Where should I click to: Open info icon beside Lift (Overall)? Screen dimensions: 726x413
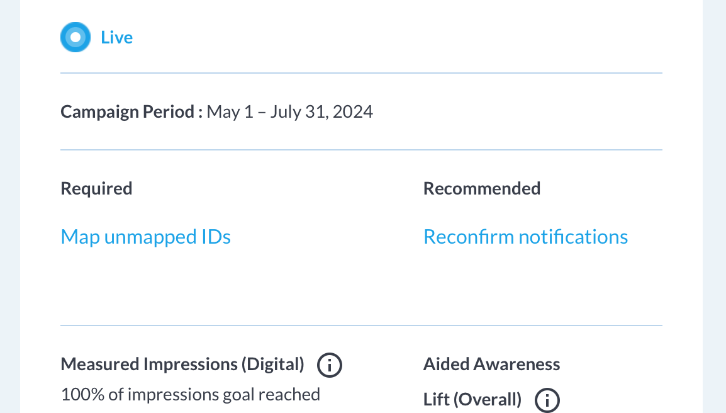click(x=547, y=400)
